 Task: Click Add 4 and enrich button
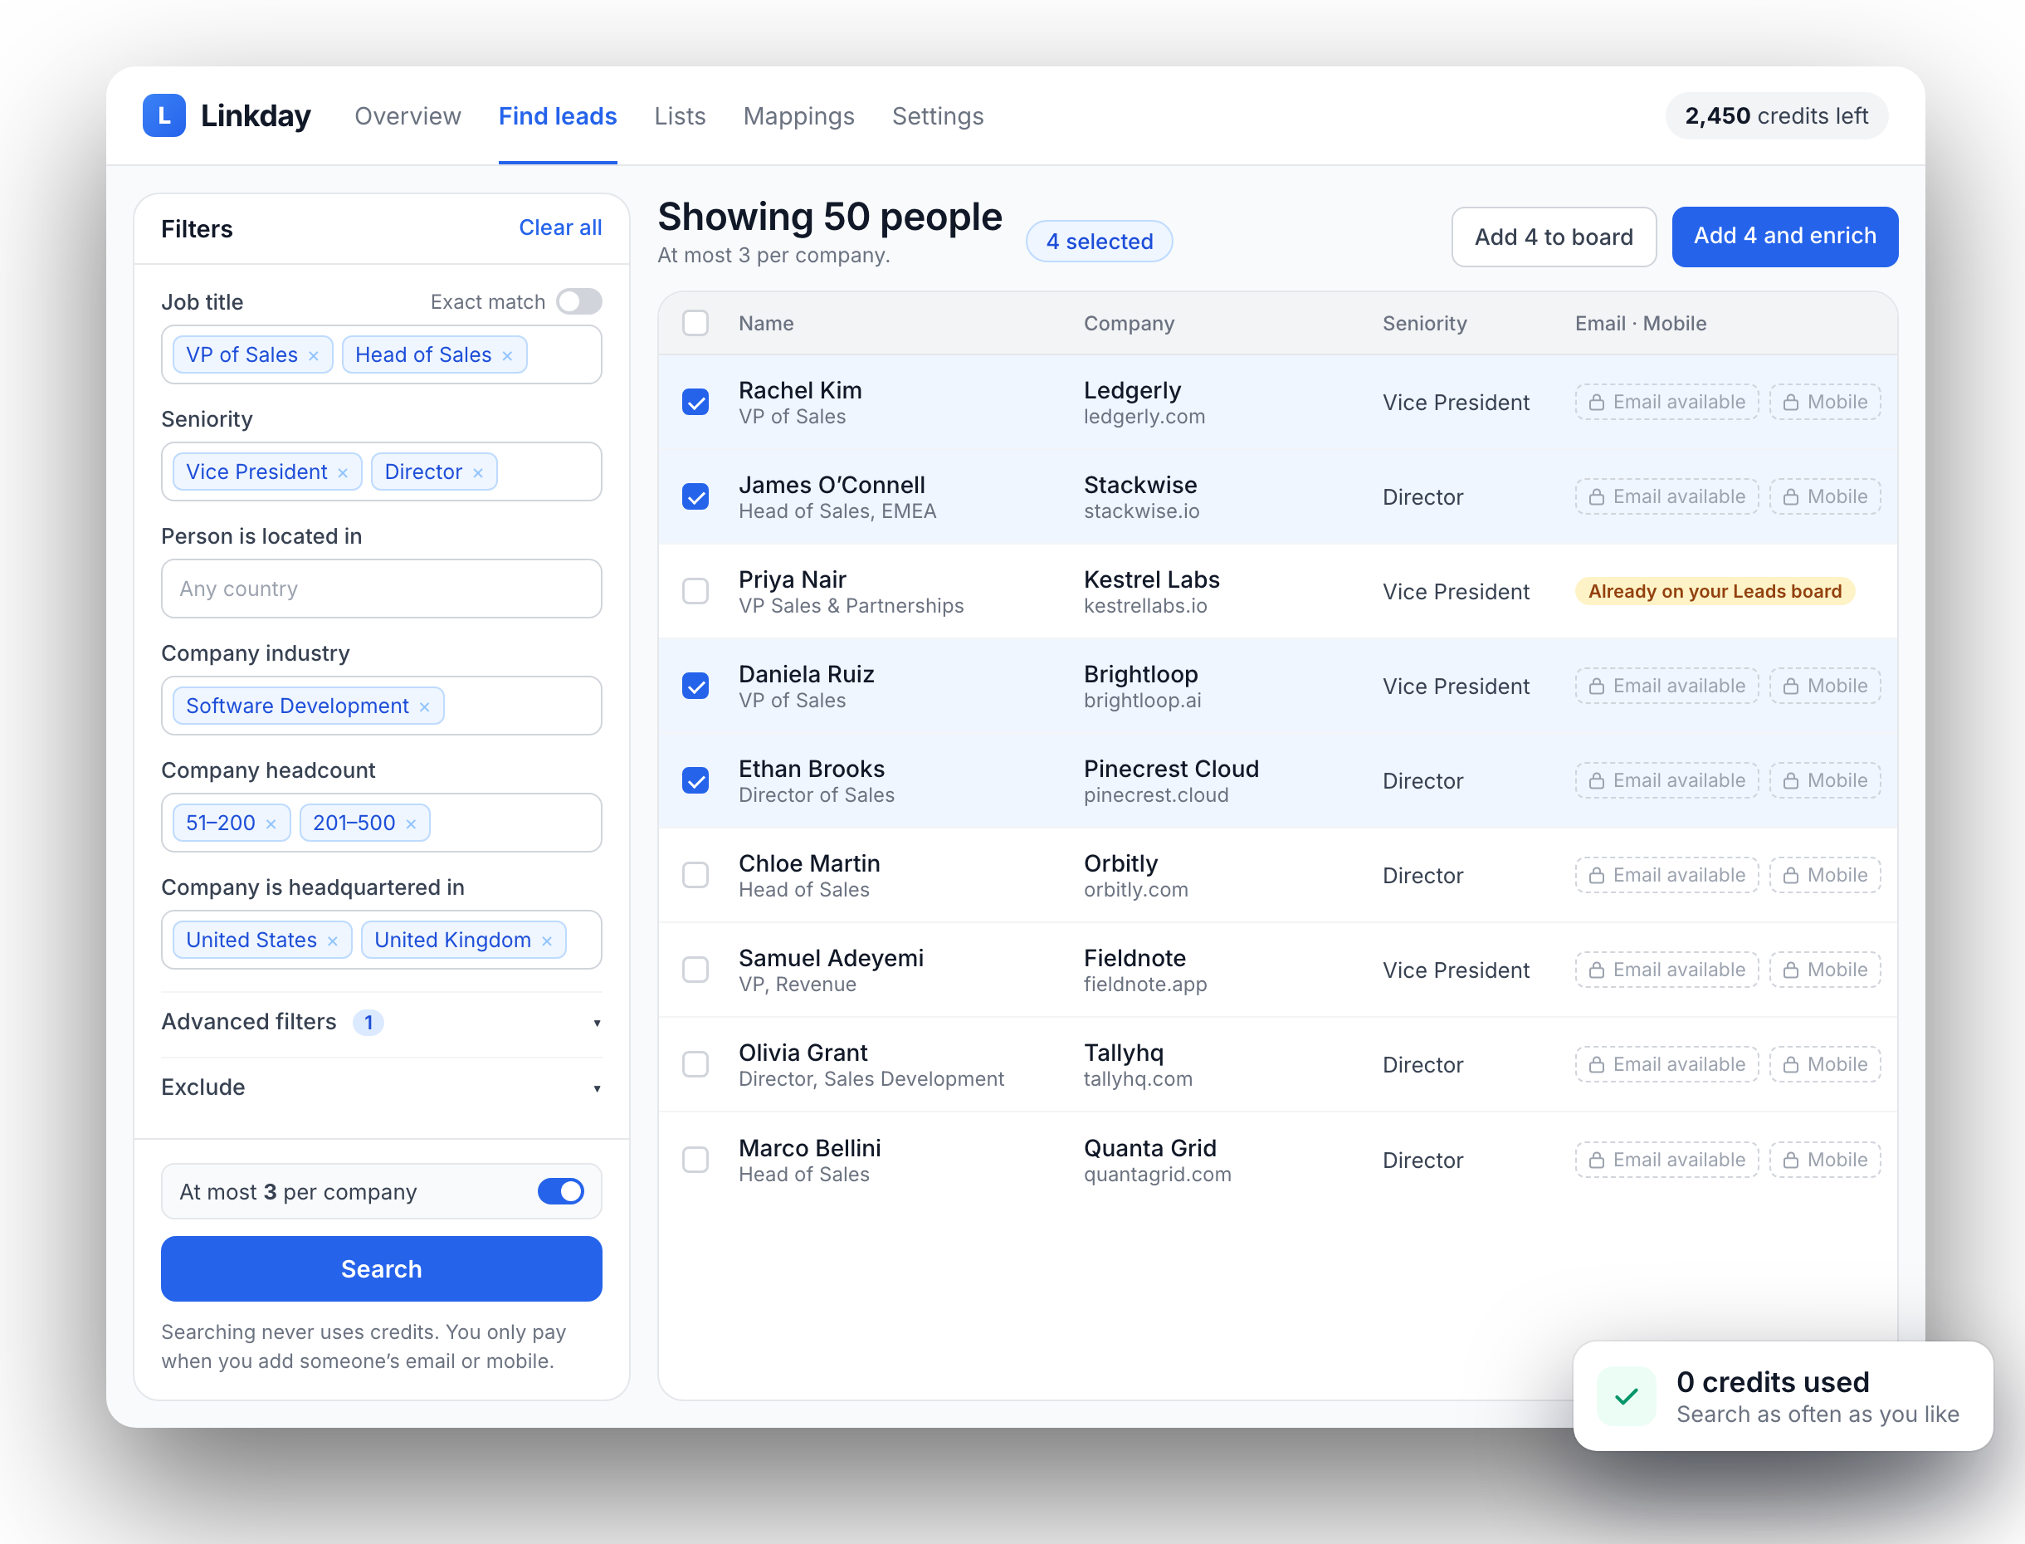(x=1784, y=237)
